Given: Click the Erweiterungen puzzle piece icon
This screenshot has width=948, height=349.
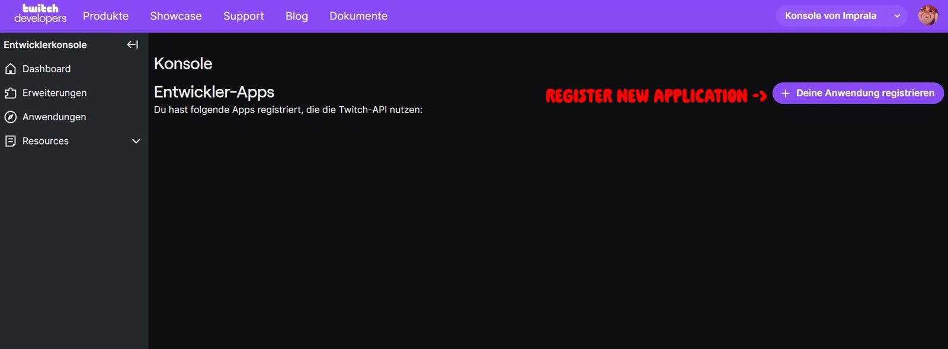Looking at the screenshot, I should click(x=11, y=93).
